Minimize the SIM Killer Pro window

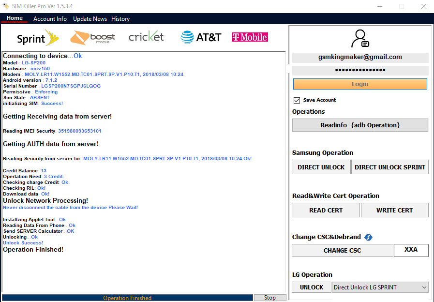[x=380, y=6]
